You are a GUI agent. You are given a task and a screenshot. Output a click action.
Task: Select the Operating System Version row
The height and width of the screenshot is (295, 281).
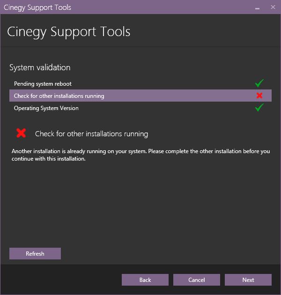coord(140,108)
